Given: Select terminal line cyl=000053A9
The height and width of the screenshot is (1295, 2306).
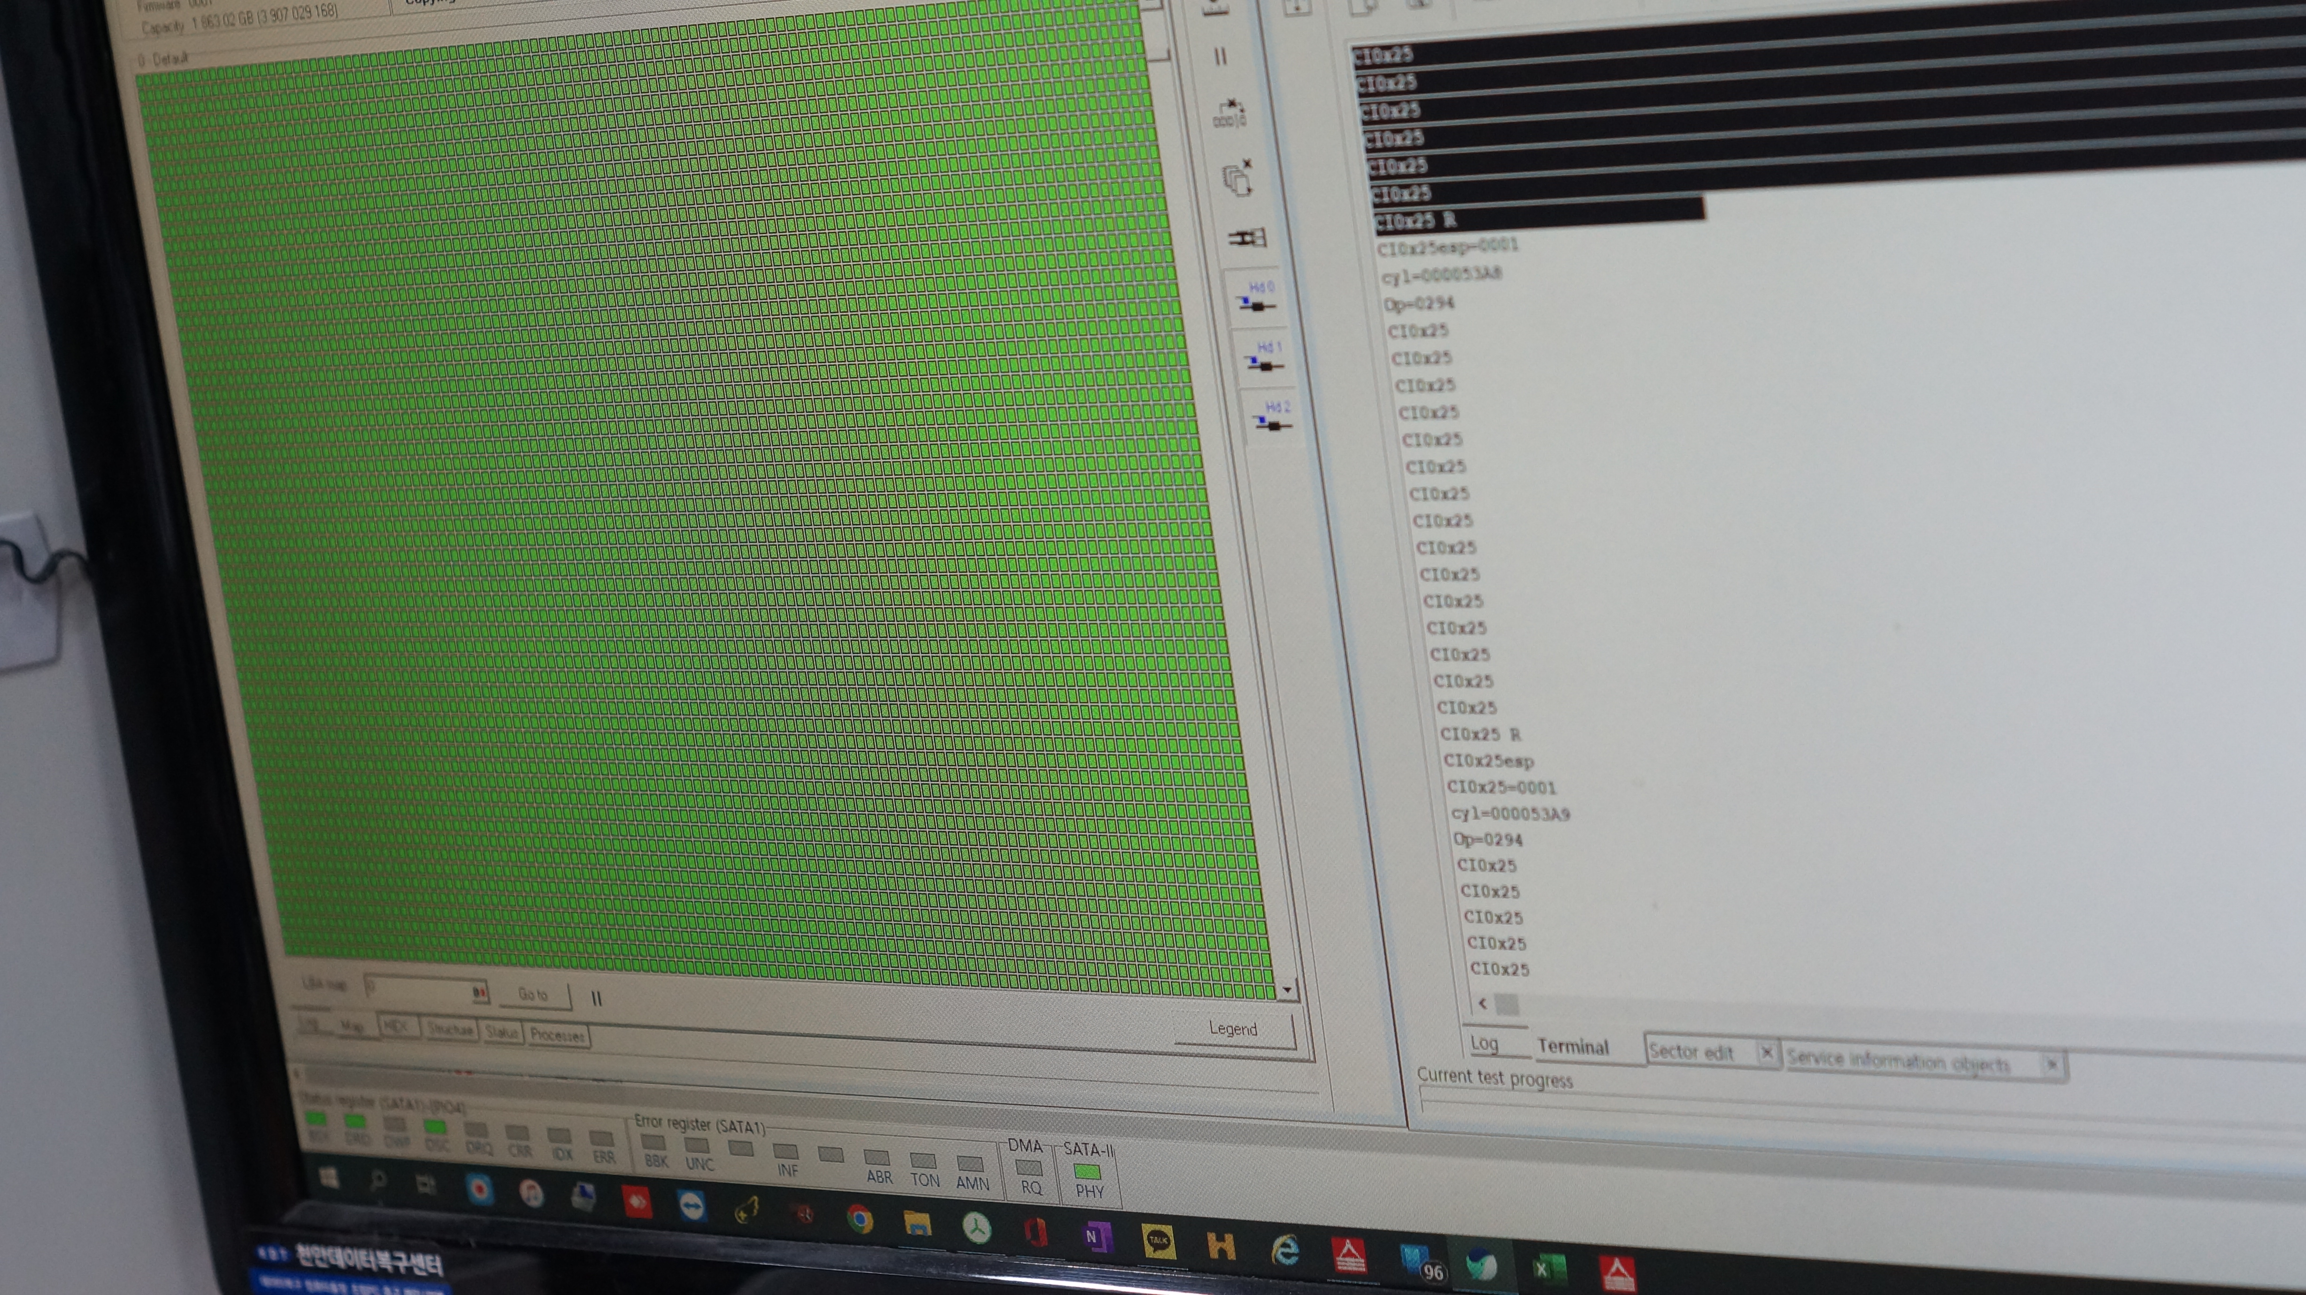Looking at the screenshot, I should tap(1510, 814).
